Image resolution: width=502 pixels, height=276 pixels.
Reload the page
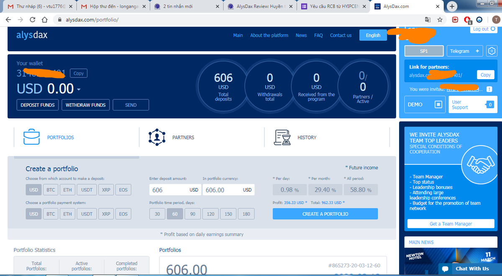pyautogui.click(x=33, y=20)
